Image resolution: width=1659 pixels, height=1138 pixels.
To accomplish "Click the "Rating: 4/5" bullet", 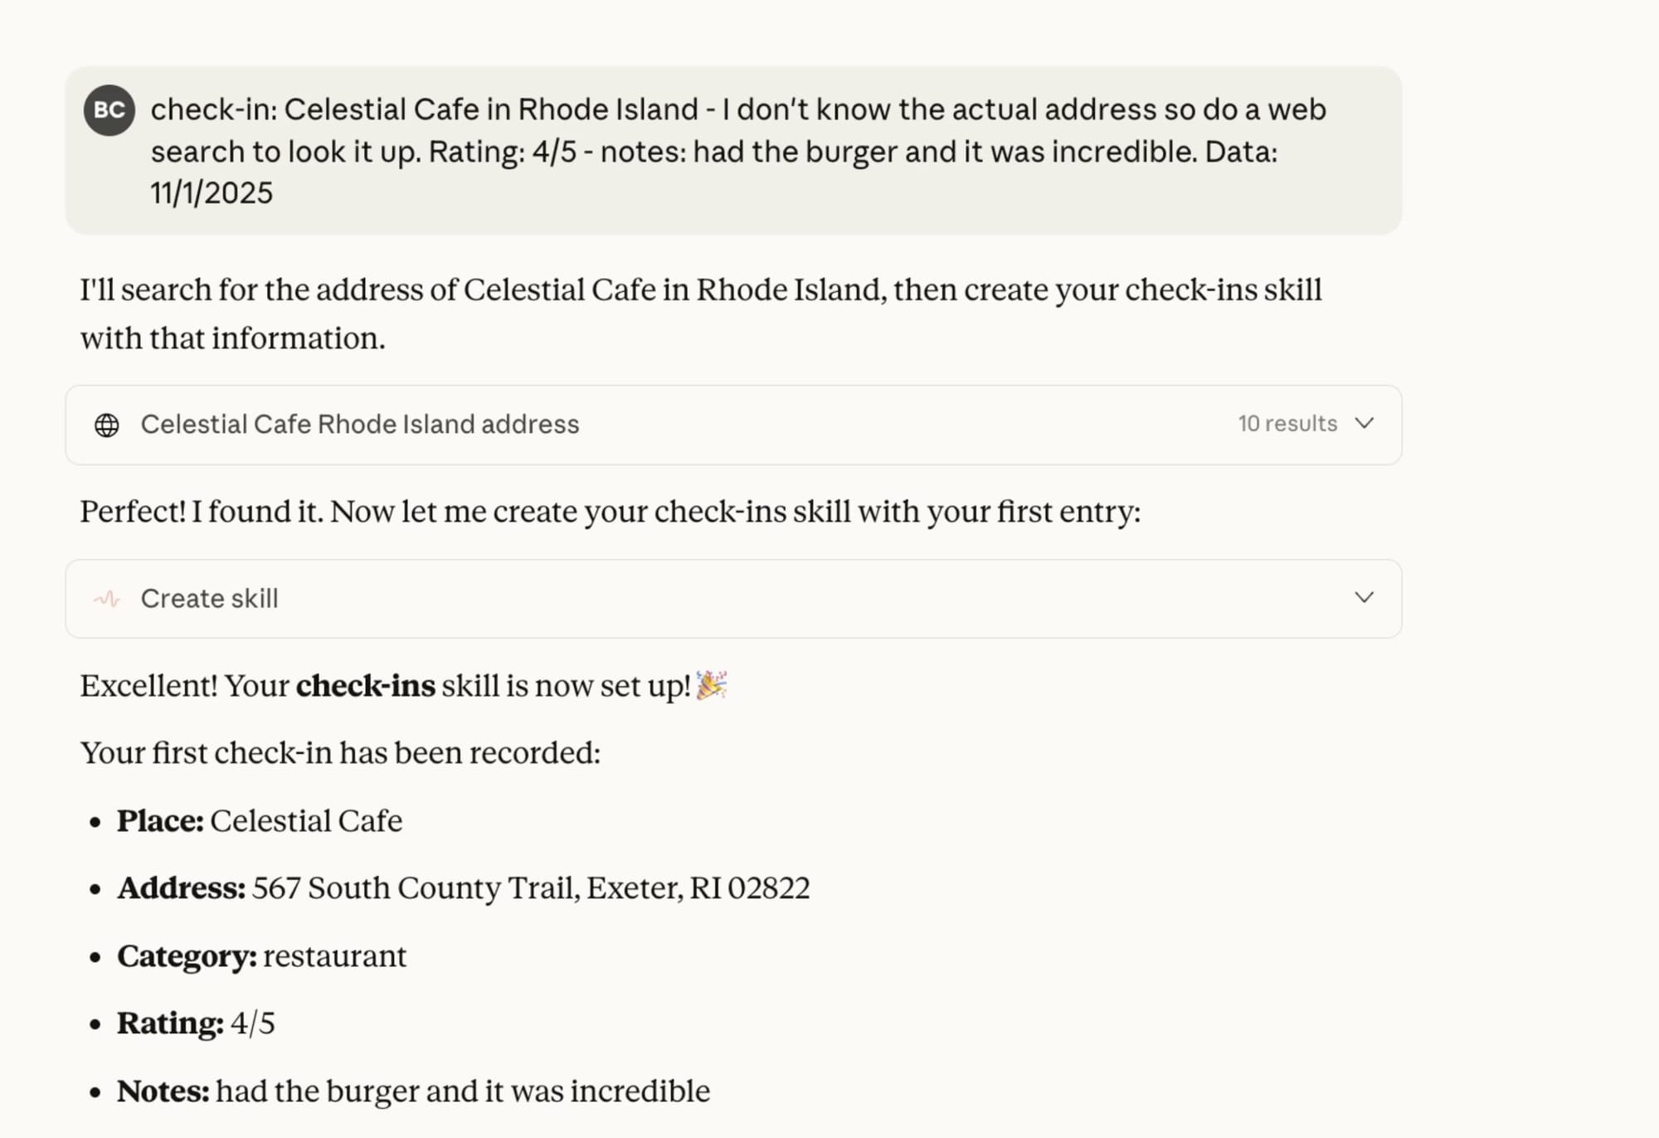I will click(197, 1024).
